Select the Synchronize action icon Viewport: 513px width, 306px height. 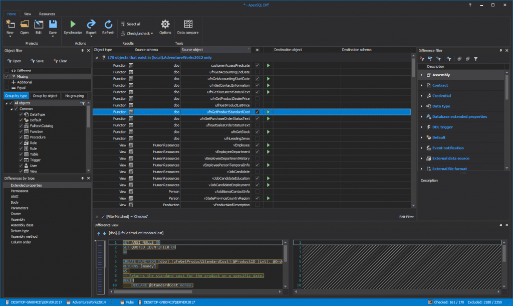74,26
